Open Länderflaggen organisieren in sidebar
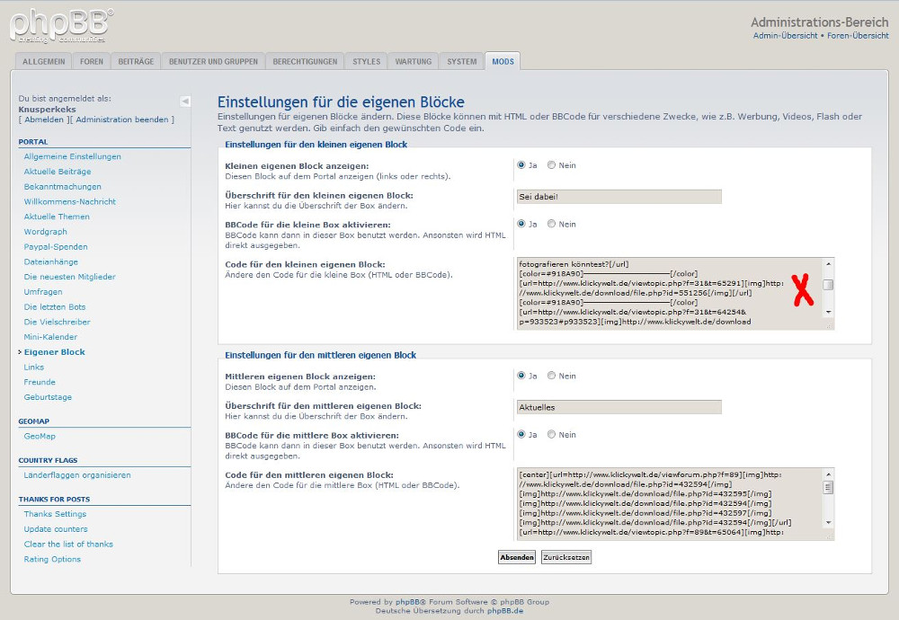899x620 pixels. pyautogui.click(x=77, y=475)
